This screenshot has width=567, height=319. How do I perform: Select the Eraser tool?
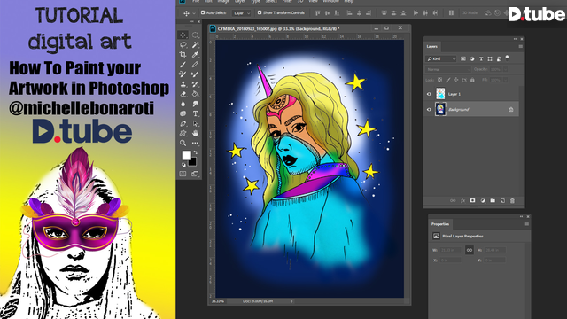(183, 94)
